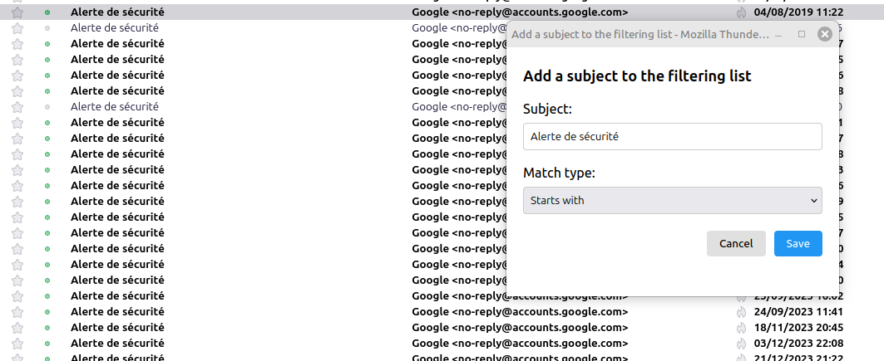
Task: Star the message dated 18/11/2023 20:45
Action: click(17, 327)
